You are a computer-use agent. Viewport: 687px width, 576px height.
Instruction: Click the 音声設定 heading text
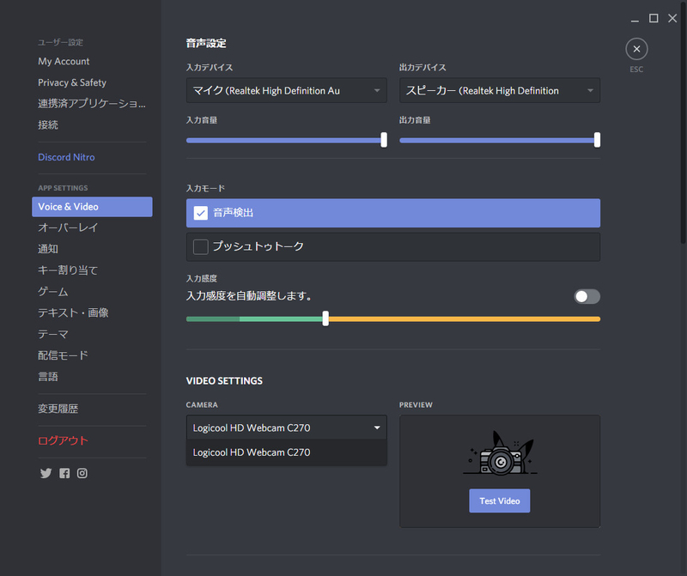[x=206, y=44]
